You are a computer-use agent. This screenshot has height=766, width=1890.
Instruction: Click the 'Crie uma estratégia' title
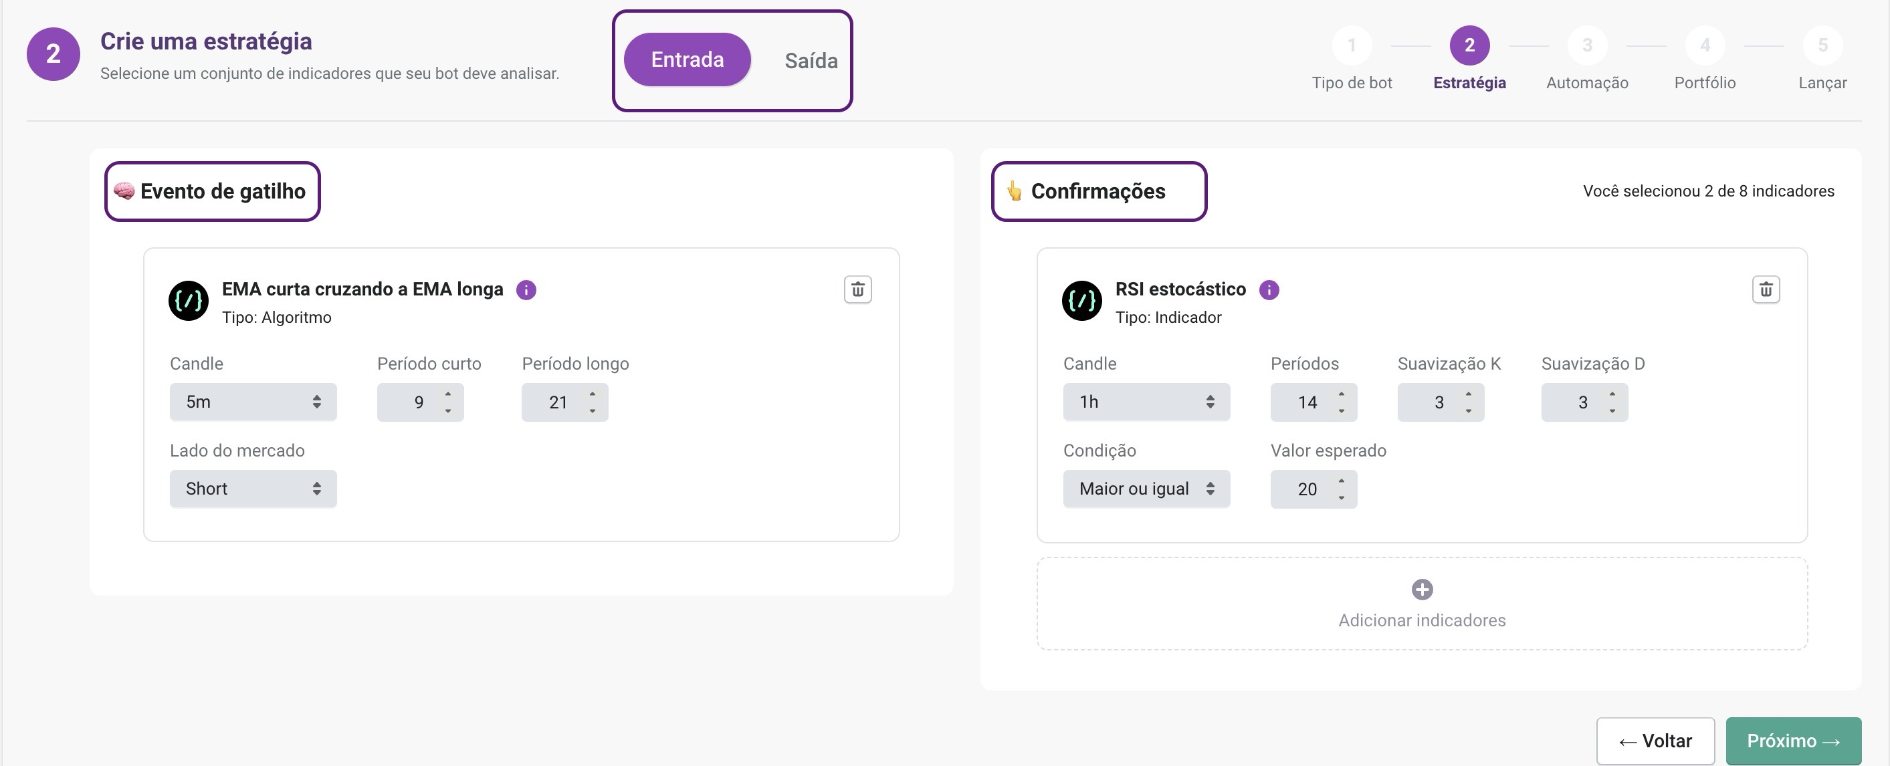point(206,42)
